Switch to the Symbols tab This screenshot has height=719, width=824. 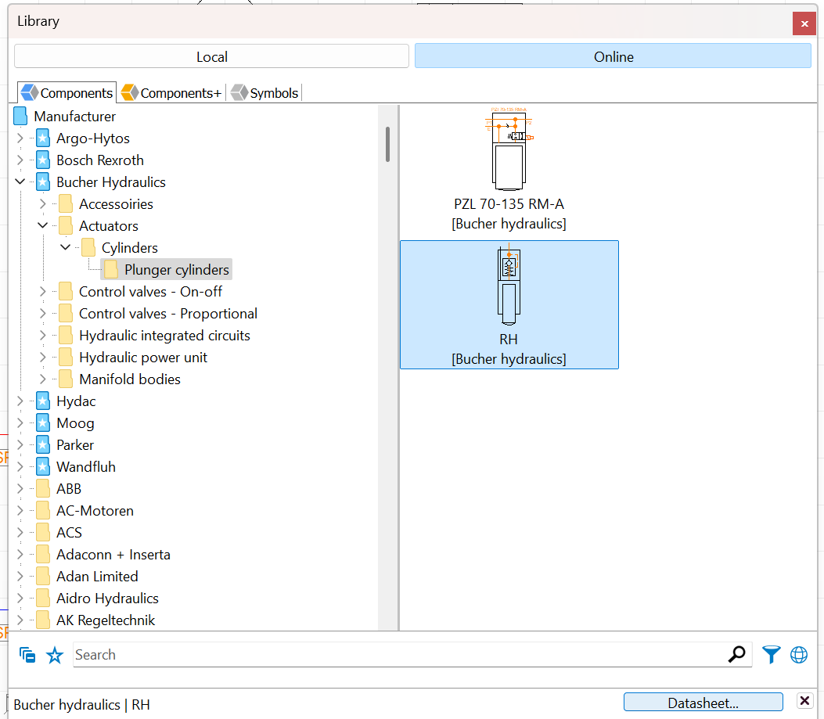[264, 93]
